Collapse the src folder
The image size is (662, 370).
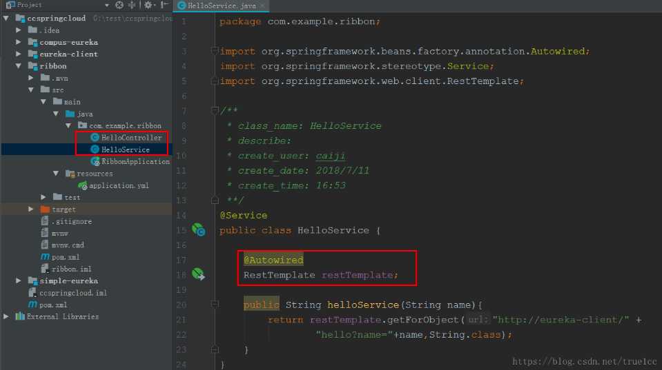tap(30, 90)
